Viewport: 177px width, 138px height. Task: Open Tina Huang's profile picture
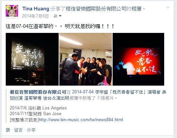point(12,11)
